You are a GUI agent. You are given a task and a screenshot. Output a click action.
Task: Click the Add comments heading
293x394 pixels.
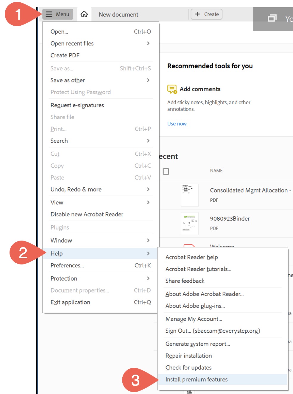200,89
